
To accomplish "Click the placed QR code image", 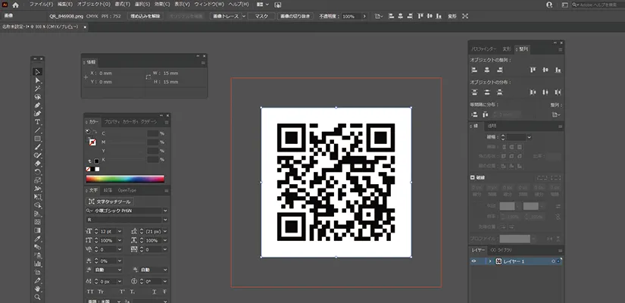I will pyautogui.click(x=336, y=183).
